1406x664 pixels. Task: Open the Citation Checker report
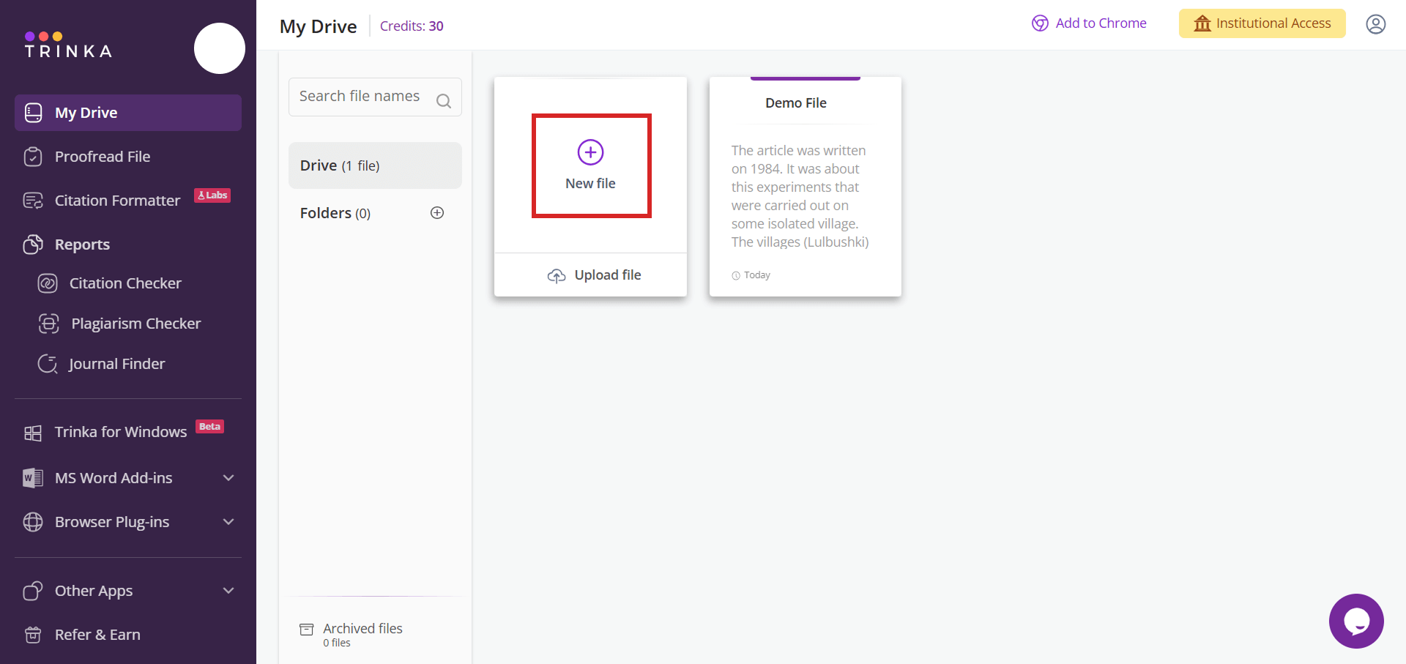coord(125,283)
